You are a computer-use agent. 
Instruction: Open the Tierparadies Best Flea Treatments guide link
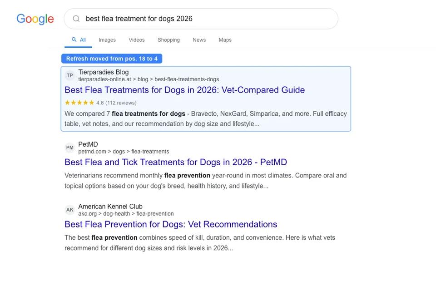pyautogui.click(x=184, y=90)
